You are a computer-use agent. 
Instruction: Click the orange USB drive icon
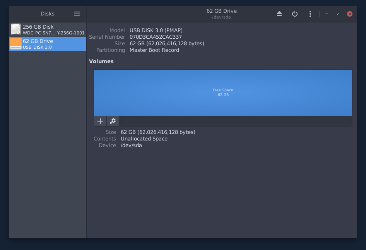click(x=16, y=44)
